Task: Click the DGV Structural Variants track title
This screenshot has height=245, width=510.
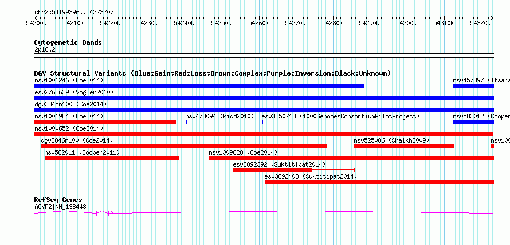Action: 213,73
